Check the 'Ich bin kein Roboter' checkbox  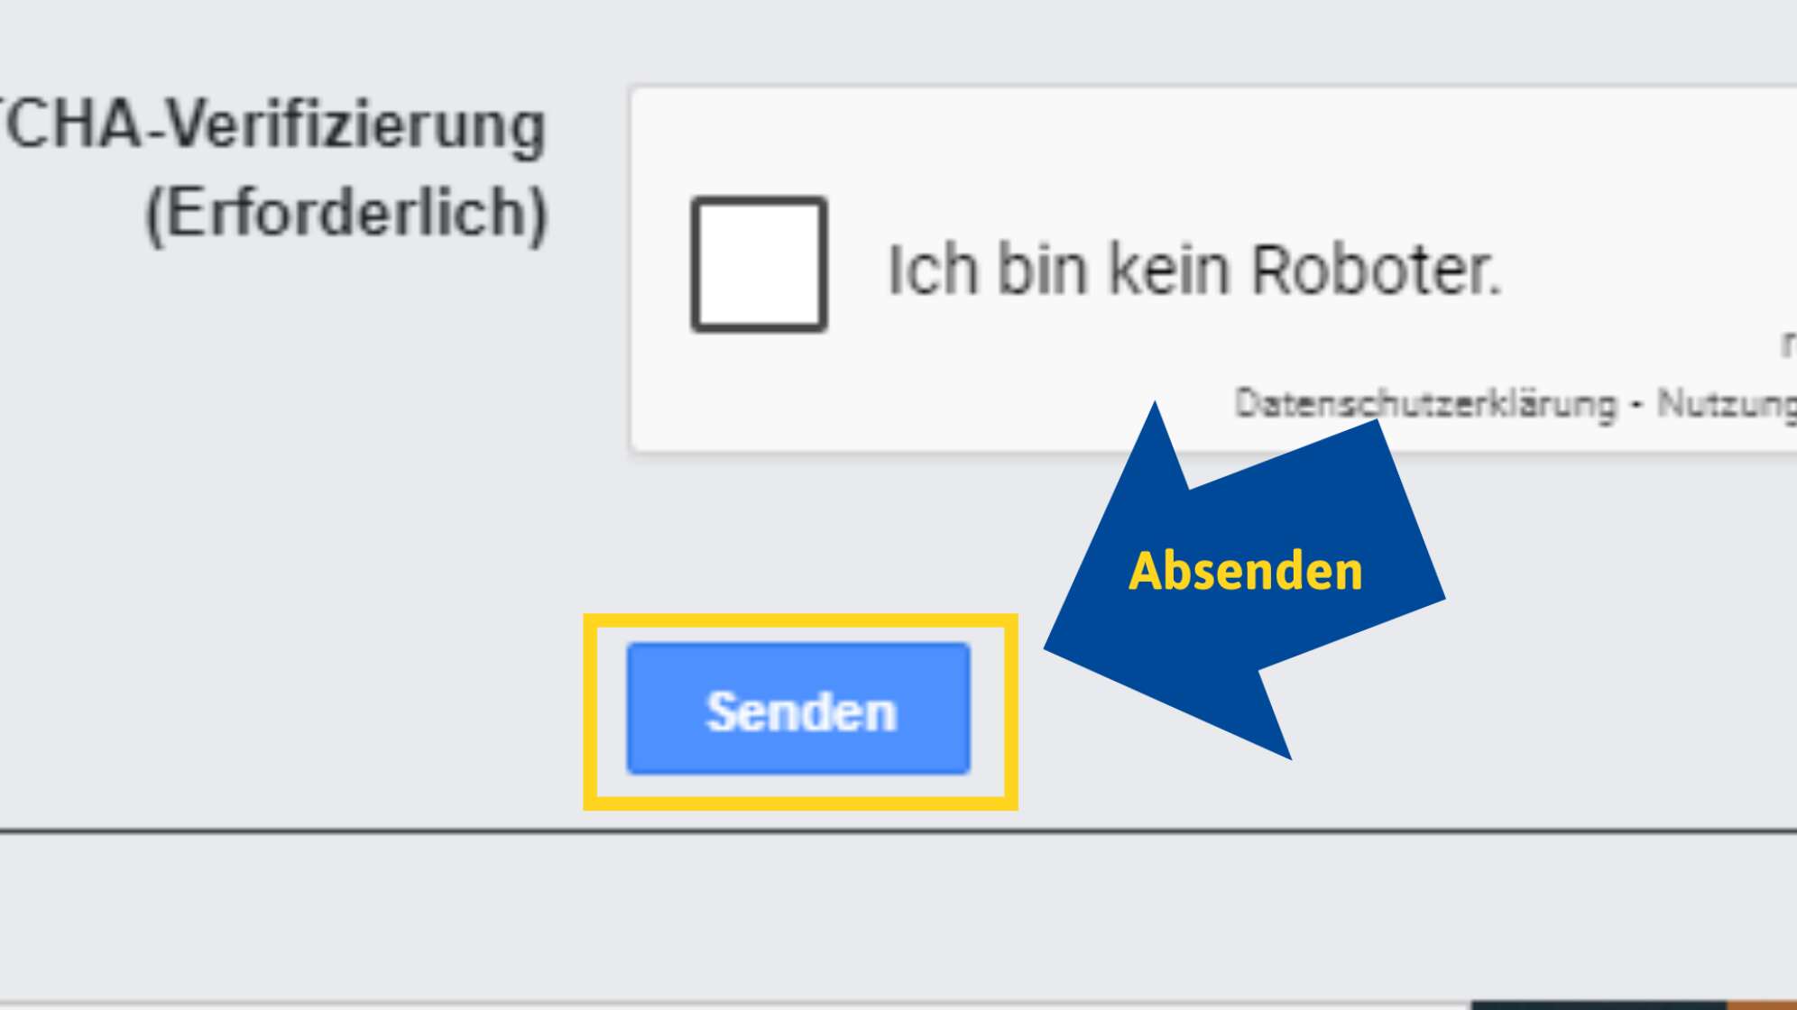click(x=759, y=264)
